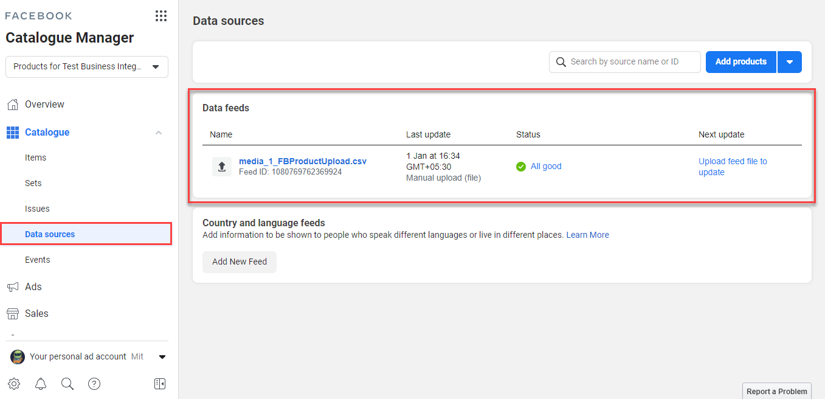Open the Learn More link
Image resolution: width=825 pixels, height=399 pixels.
coord(588,235)
